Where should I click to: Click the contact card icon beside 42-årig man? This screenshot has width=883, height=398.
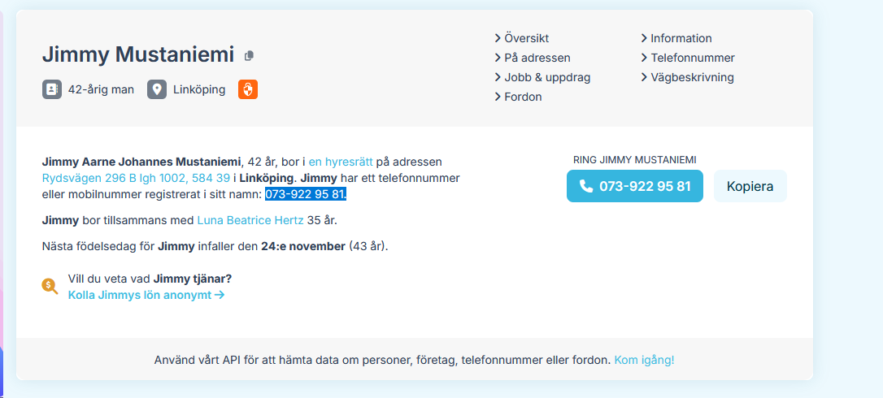(x=52, y=89)
